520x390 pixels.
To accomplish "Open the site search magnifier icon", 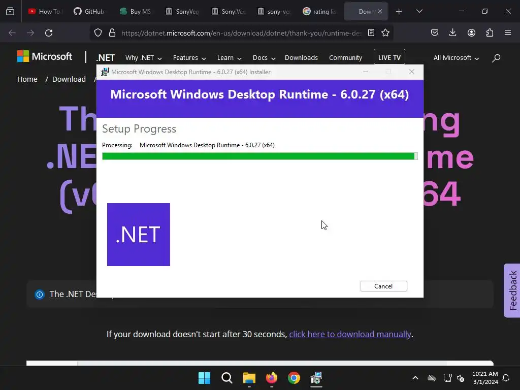I will [496, 58].
